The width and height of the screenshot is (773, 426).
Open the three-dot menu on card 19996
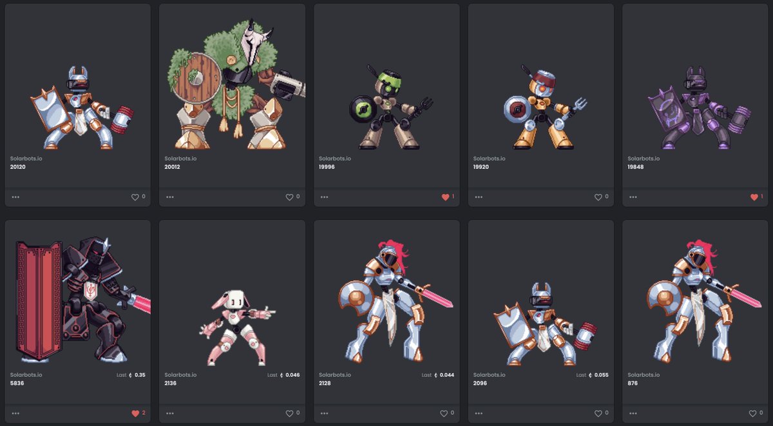(x=325, y=197)
